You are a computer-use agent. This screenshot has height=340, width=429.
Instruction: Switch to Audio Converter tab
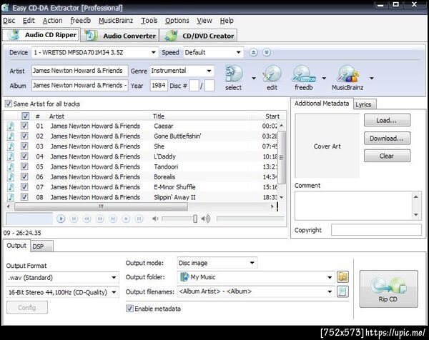120,36
